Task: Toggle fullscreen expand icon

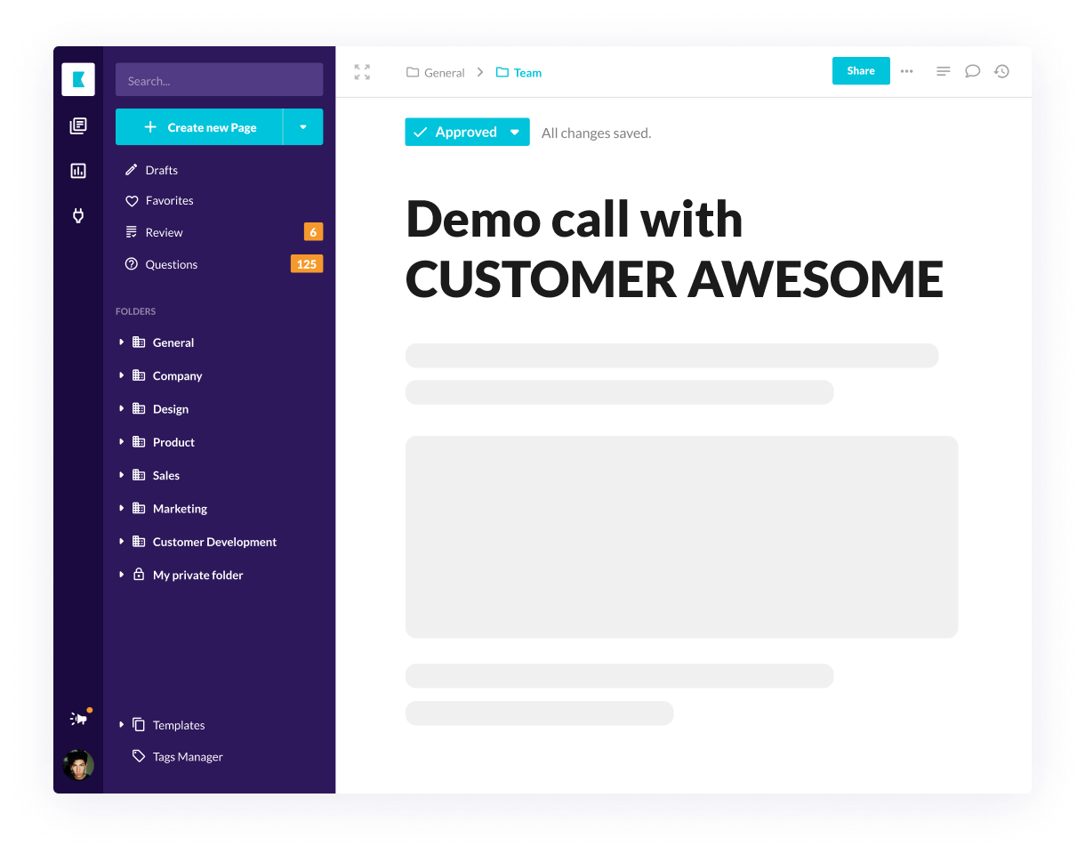Action: pos(362,72)
